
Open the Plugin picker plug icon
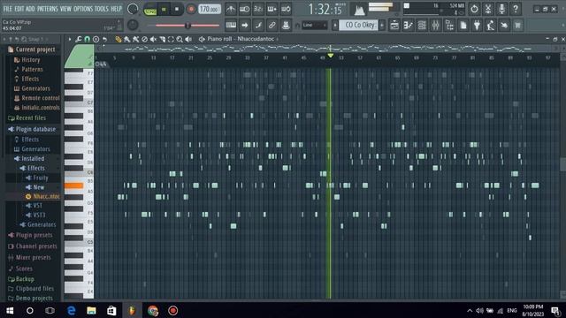point(477,25)
